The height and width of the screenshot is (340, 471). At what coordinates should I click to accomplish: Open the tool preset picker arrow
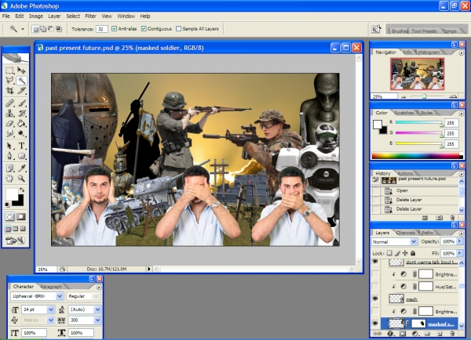[x=23, y=29]
